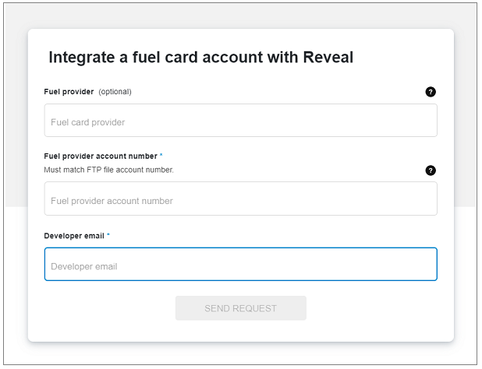Click the 'Fuel provider' field label
The height and width of the screenshot is (369, 482).
tap(69, 92)
